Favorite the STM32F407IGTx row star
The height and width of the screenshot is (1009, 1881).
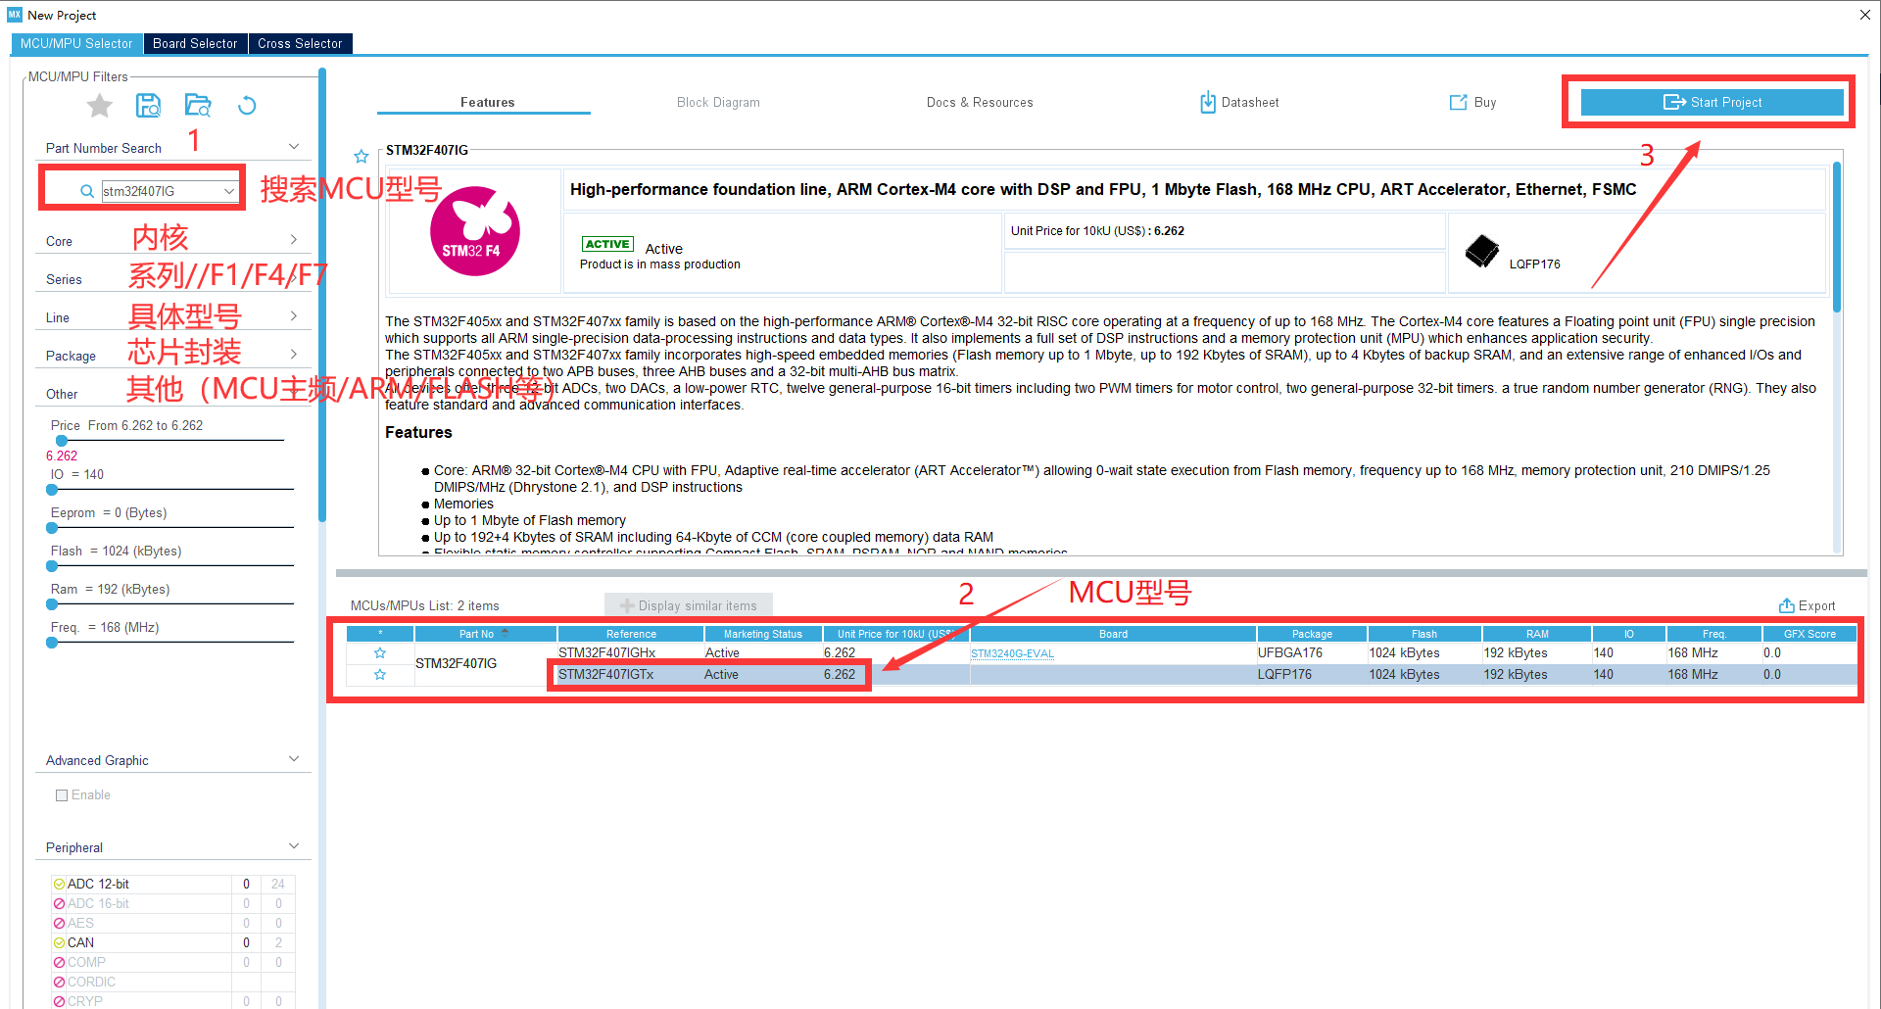click(380, 675)
